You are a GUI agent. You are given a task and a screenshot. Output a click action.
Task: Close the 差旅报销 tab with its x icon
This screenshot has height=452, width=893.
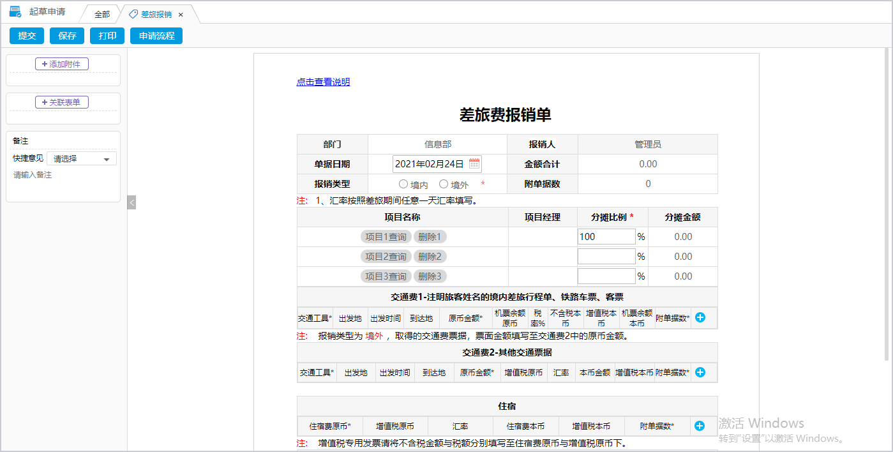click(181, 13)
